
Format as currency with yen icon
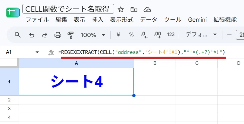118,35
